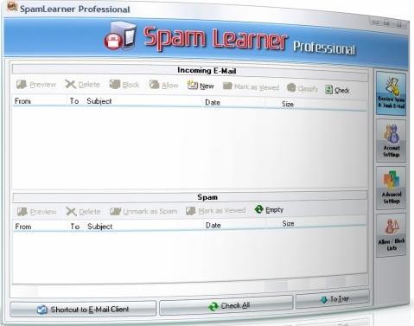Image resolution: width=414 pixels, height=326 pixels.
Task: Click the Classify button
Action: [303, 88]
